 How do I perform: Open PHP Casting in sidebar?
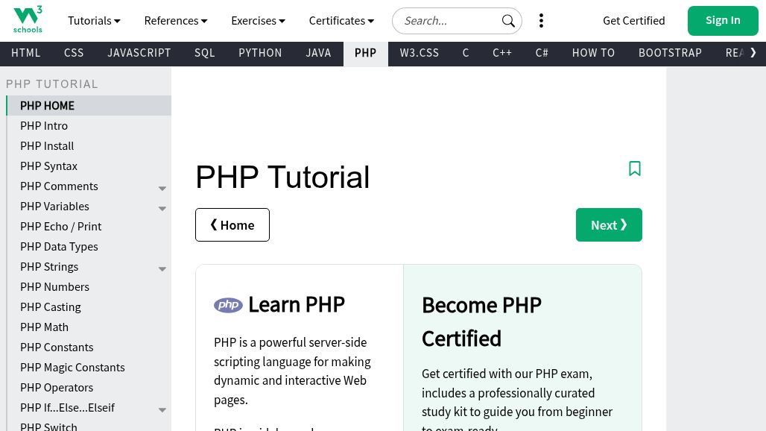point(89,307)
